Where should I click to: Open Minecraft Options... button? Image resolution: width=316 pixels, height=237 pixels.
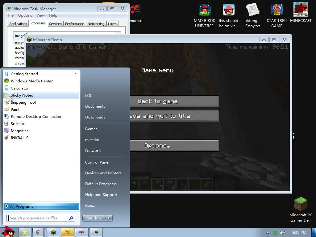(x=174, y=146)
